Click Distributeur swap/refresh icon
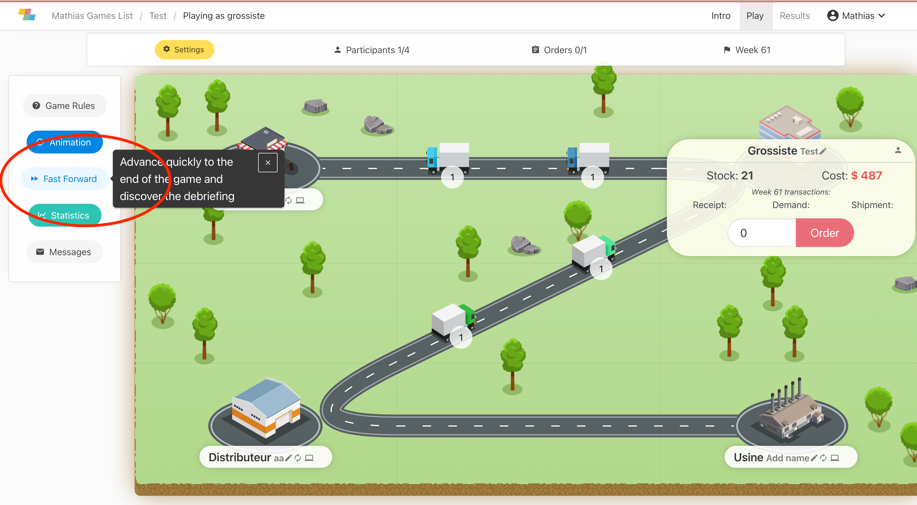 point(298,458)
